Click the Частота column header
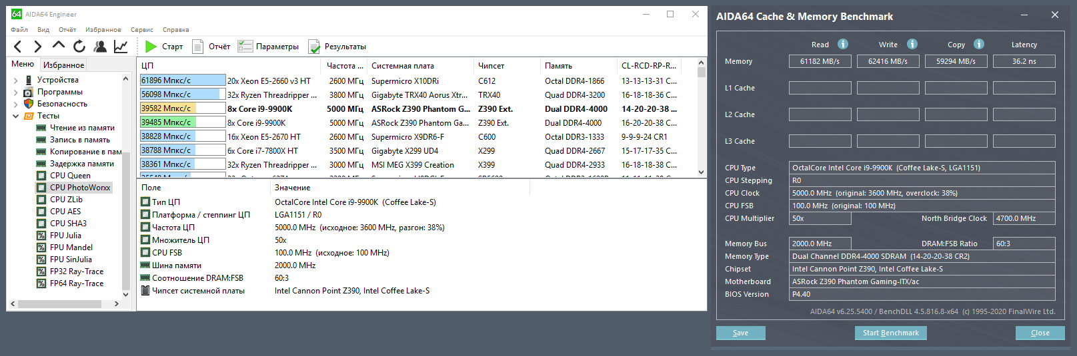This screenshot has width=1077, height=356. click(x=344, y=66)
